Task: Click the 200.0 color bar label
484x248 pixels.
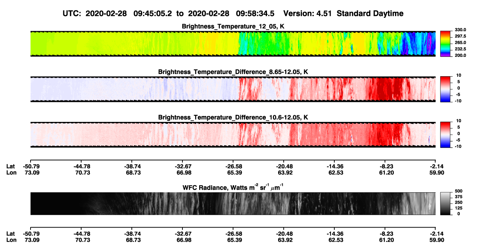Action: click(460, 55)
